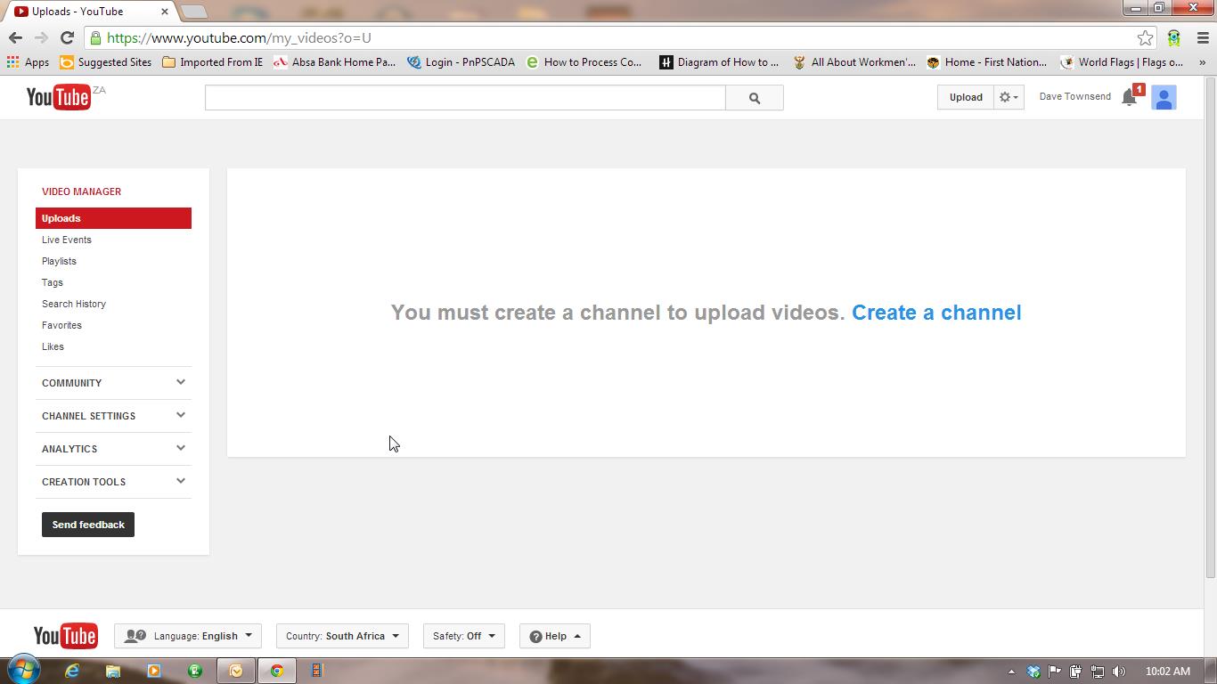The width and height of the screenshot is (1217, 684).
Task: Open the Login - PnPSCADA bookmark
Action: pyautogui.click(x=461, y=62)
